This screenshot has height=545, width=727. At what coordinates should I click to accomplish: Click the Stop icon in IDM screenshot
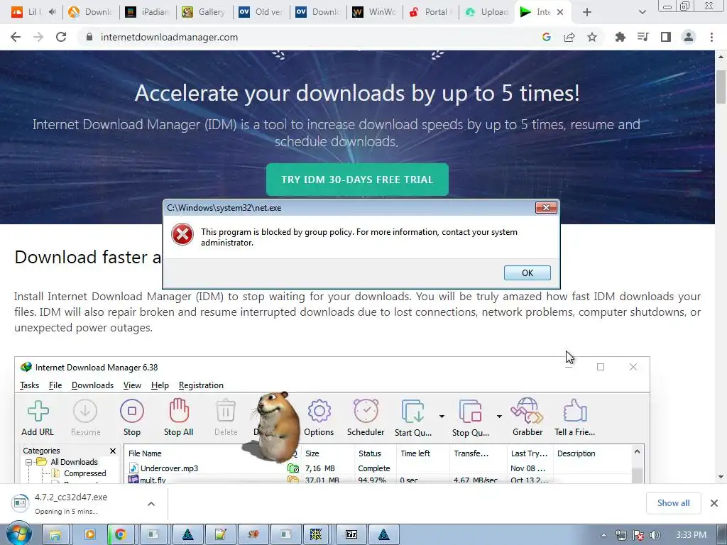131,411
